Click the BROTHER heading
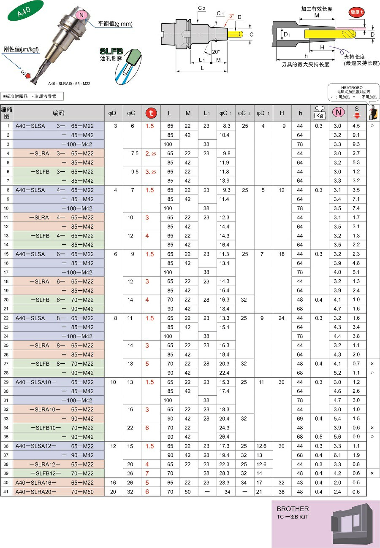380x548 pixels. [x=293, y=509]
